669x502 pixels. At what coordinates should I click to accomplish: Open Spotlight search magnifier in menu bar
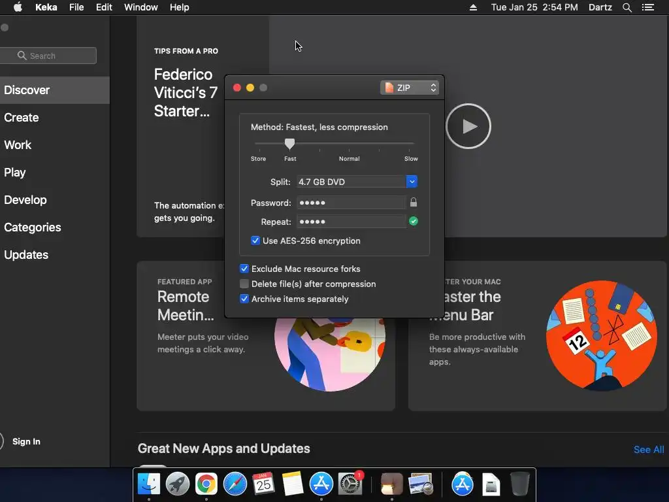coord(627,7)
